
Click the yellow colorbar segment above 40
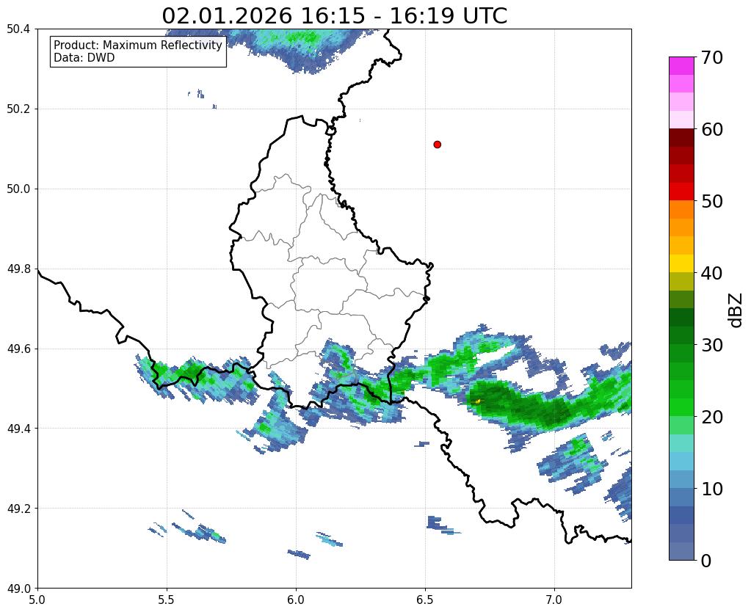681,263
